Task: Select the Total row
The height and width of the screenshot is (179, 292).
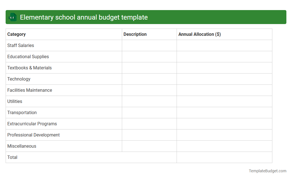Action: pyautogui.click(x=12, y=157)
